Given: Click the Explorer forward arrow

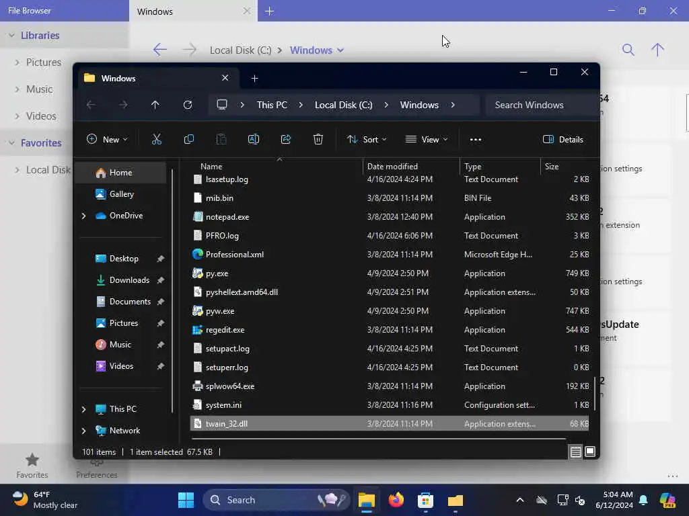Looking at the screenshot, I should point(123,105).
